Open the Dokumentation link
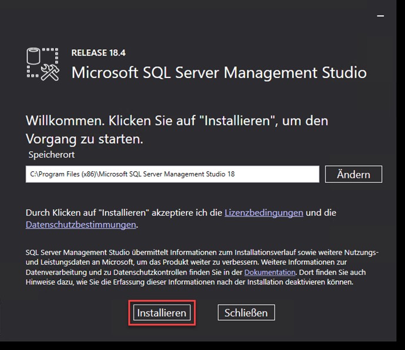405x350 pixels. coord(270,272)
